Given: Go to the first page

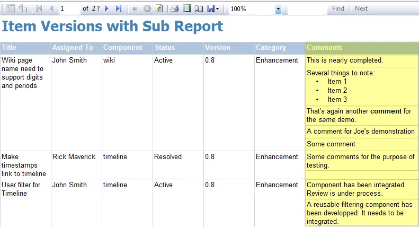Looking at the screenshot, I should tap(39, 8).
